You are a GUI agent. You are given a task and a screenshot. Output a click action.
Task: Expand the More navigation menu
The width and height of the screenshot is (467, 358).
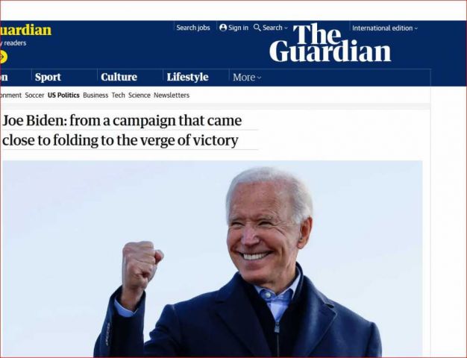pos(247,78)
